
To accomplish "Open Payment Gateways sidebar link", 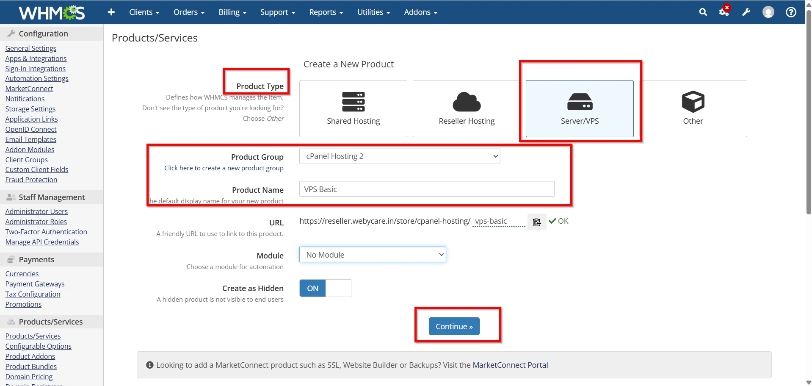I will point(35,284).
